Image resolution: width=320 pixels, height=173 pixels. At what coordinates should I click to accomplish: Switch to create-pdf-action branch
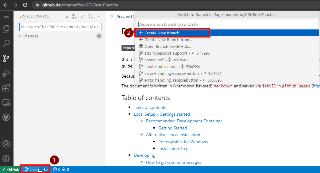click(x=227, y=67)
